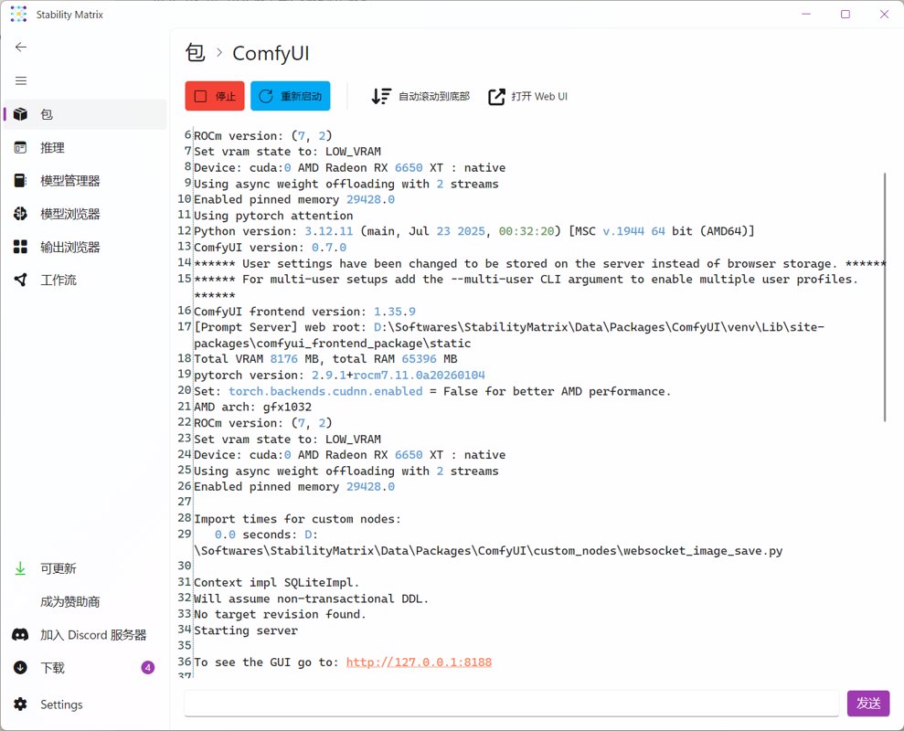Click the Discord logo icon

20,635
